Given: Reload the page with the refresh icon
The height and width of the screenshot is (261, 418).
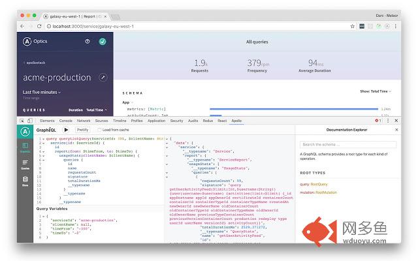Looking at the screenshot, I should pos(39,26).
